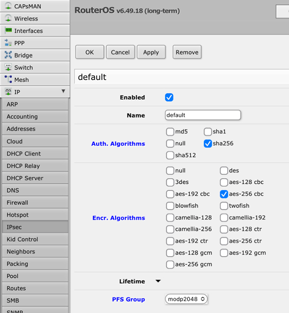Click the Remove button
This screenshot has height=313, width=289.
tap(187, 52)
